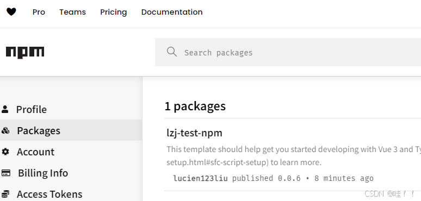Open the lzj-test-npm package link

(194, 133)
